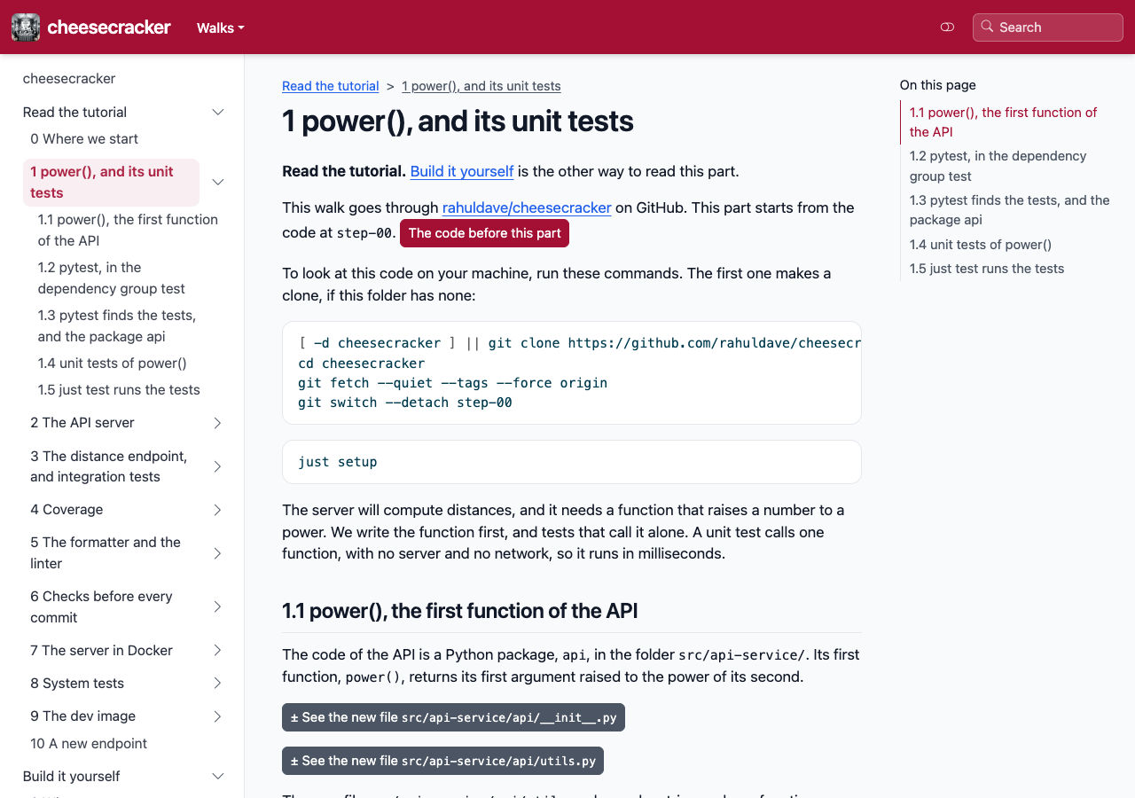Open sidebar '1.2 pytest, in the dependency group test'
The height and width of the screenshot is (798, 1135).
tap(112, 278)
